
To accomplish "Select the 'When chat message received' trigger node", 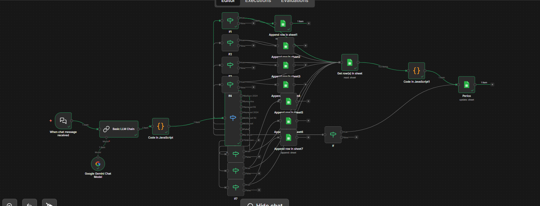I will pos(63,121).
